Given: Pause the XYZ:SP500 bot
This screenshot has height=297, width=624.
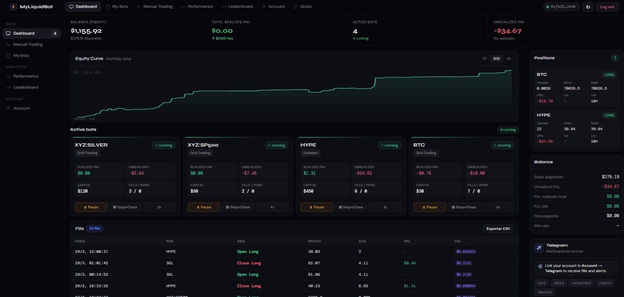Looking at the screenshot, I should pyautogui.click(x=204, y=207).
